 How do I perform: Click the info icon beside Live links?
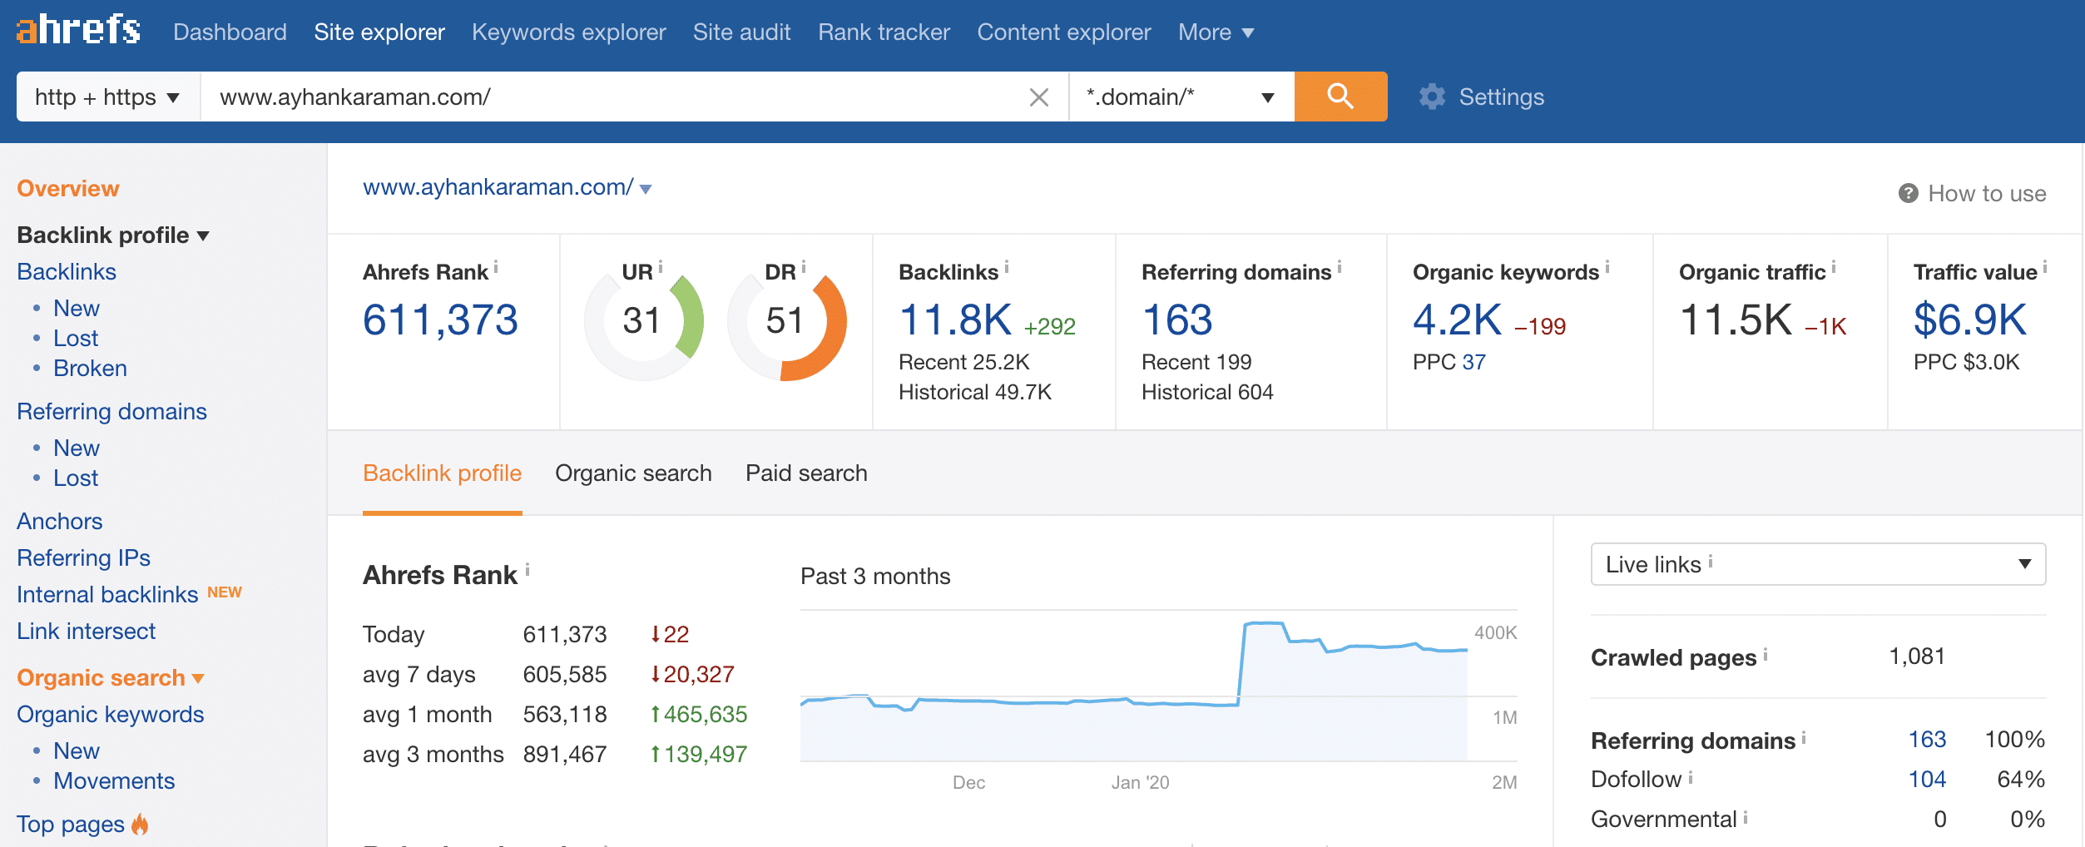[x=1711, y=562]
